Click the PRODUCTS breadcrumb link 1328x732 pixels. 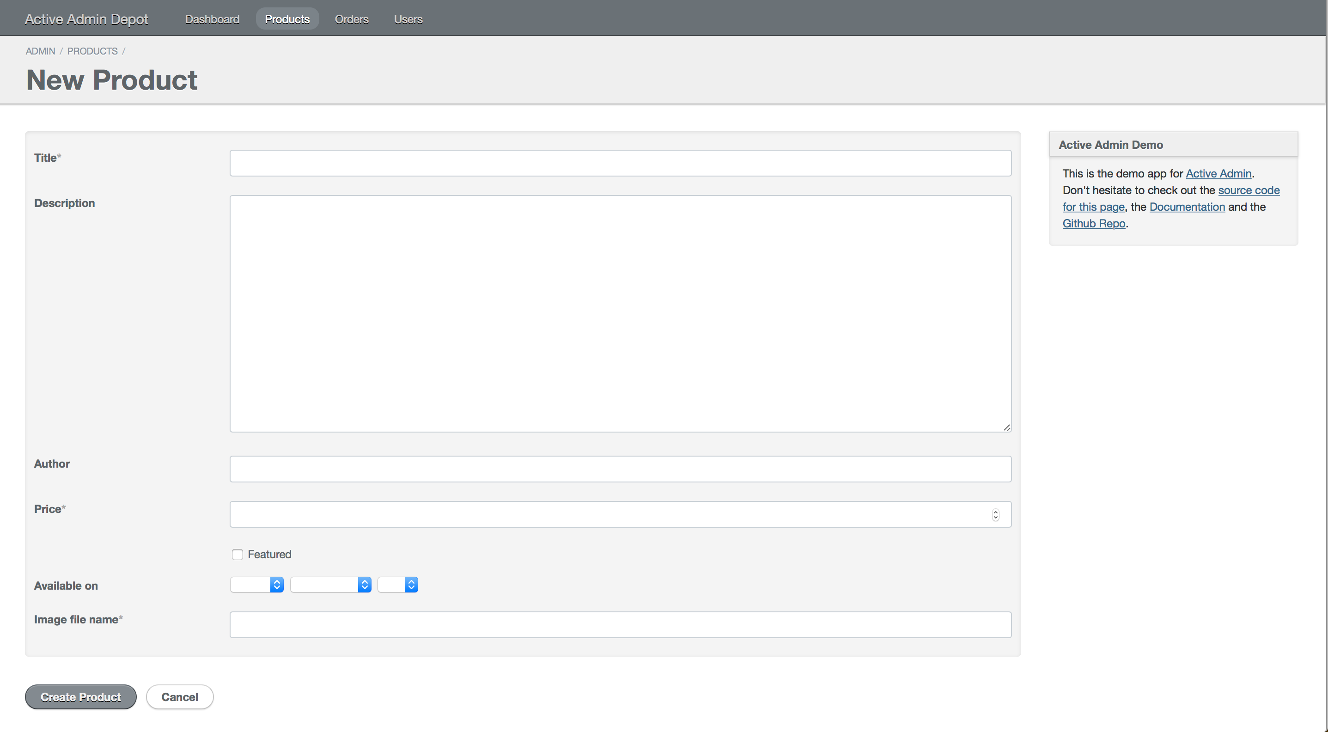point(92,51)
